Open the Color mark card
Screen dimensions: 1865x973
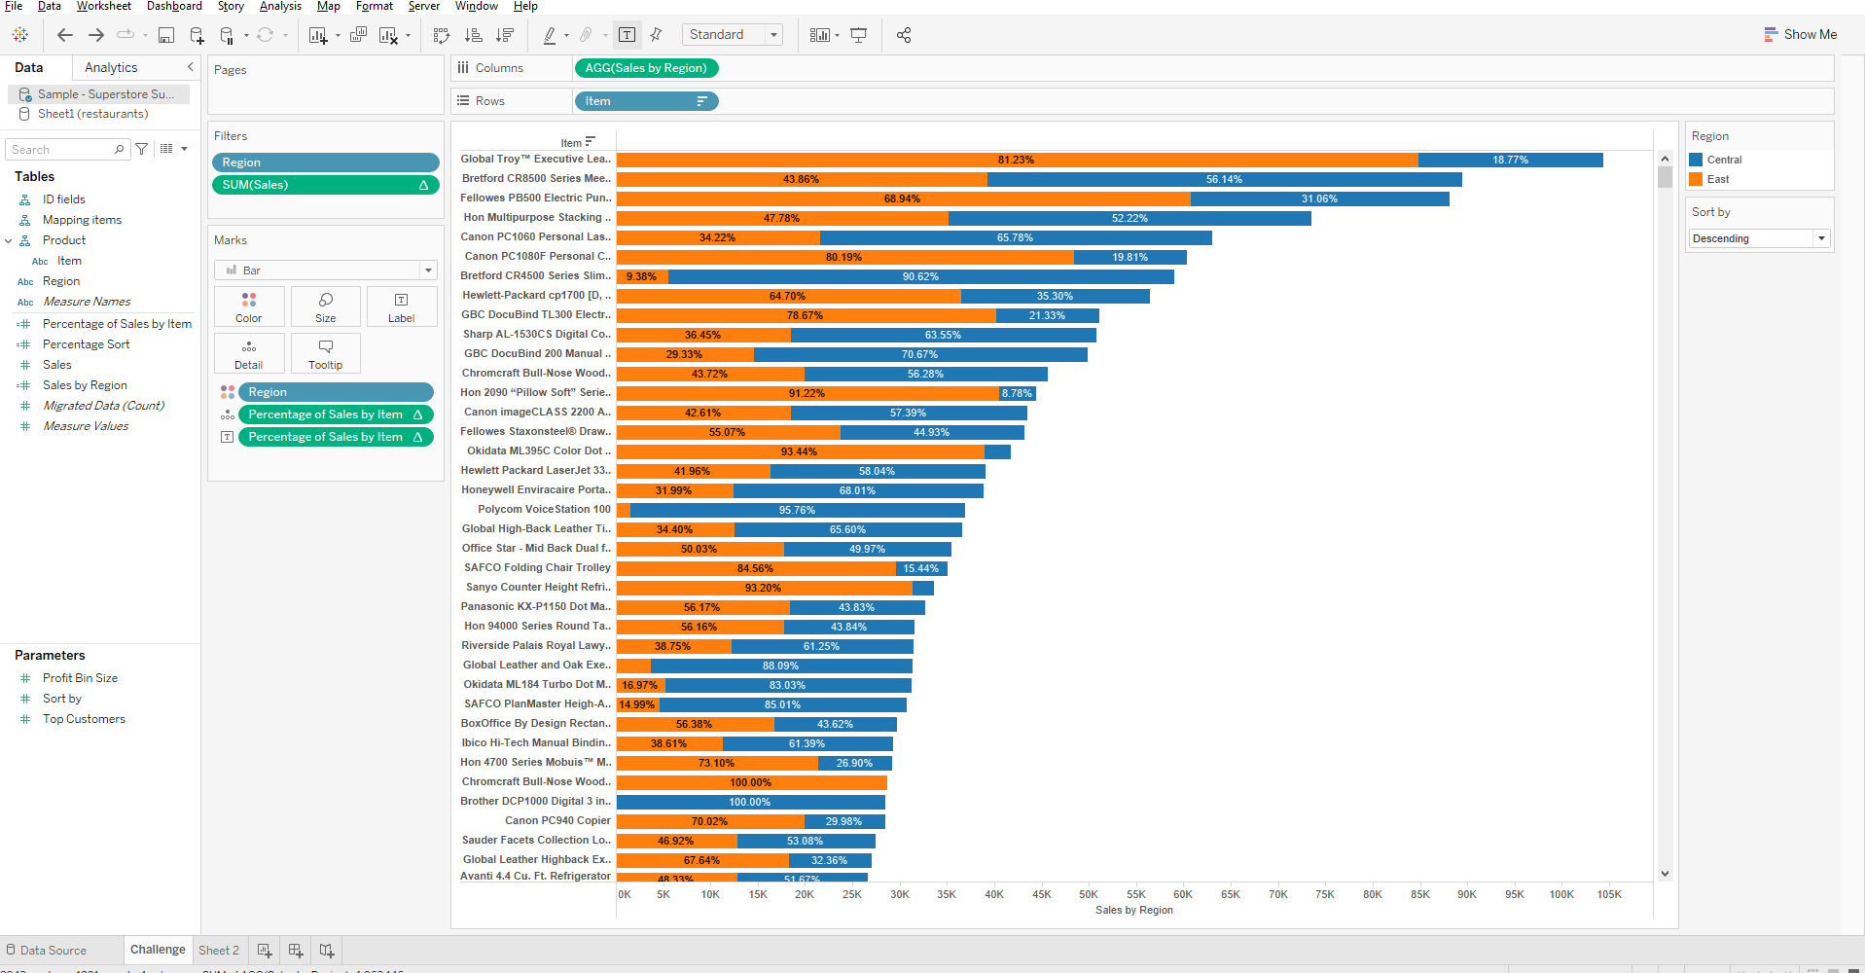coord(249,306)
